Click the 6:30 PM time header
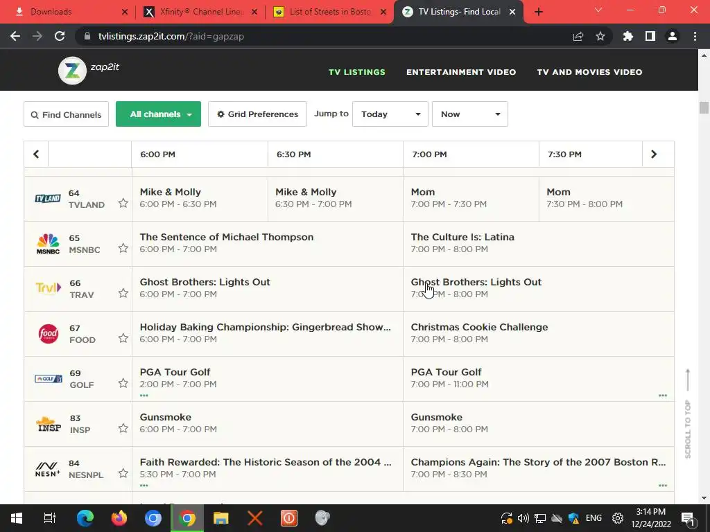Screen dimensions: 710x532 pyautogui.click(x=294, y=154)
